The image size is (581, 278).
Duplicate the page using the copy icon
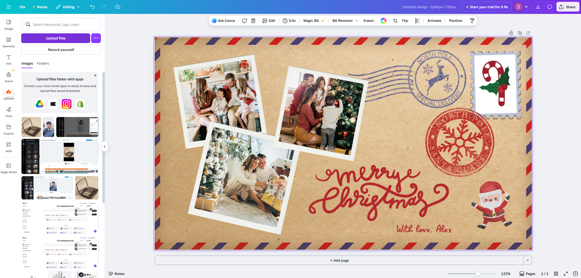pyautogui.click(x=520, y=33)
